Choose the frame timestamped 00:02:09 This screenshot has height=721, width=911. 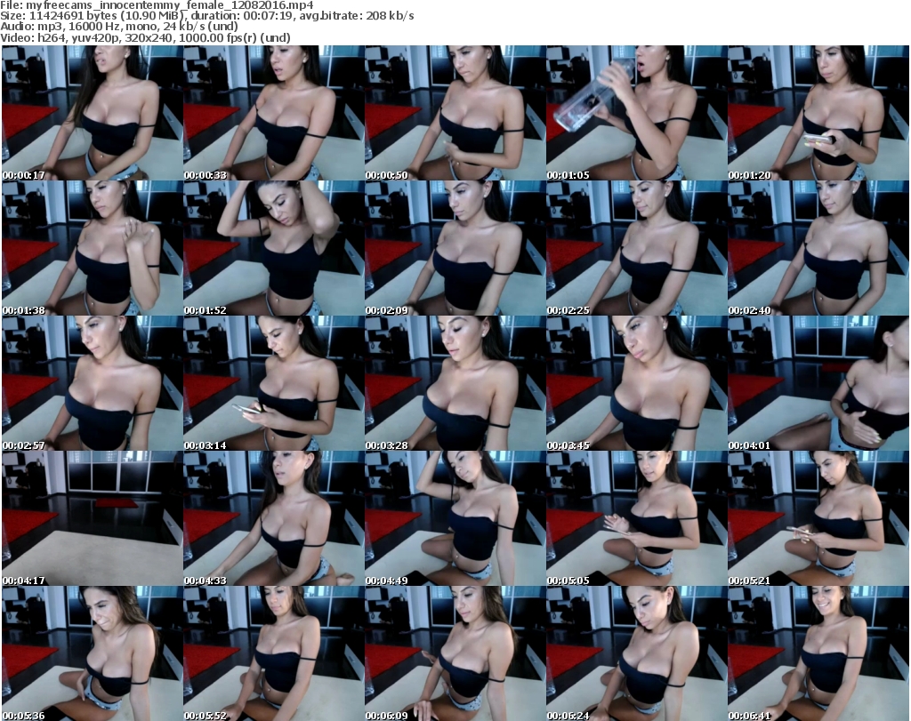point(455,248)
